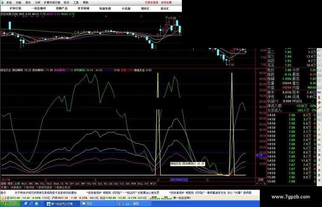Select the 30-minute period button

pos(319,140)
